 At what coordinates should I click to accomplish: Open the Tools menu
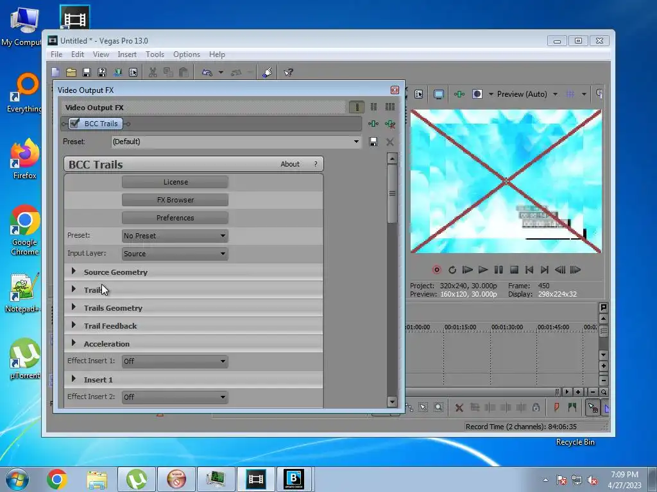pos(155,54)
